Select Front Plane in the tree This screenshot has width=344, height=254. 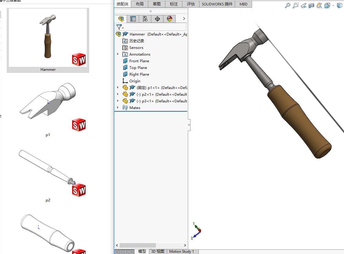[139, 61]
